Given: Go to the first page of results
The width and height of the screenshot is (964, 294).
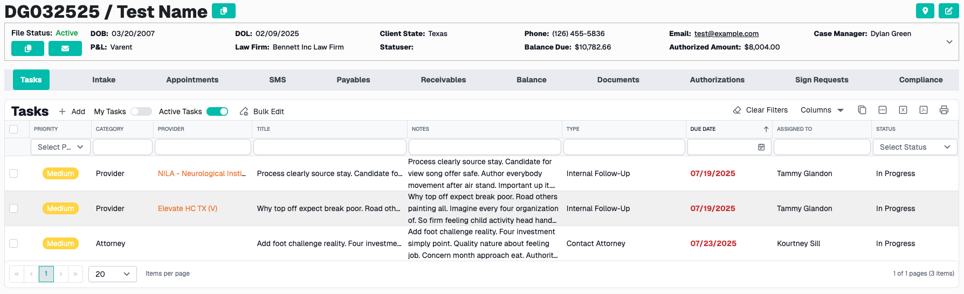Looking at the screenshot, I should point(17,274).
